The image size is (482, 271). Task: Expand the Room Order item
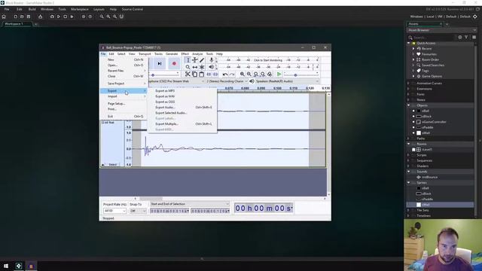click(413, 59)
